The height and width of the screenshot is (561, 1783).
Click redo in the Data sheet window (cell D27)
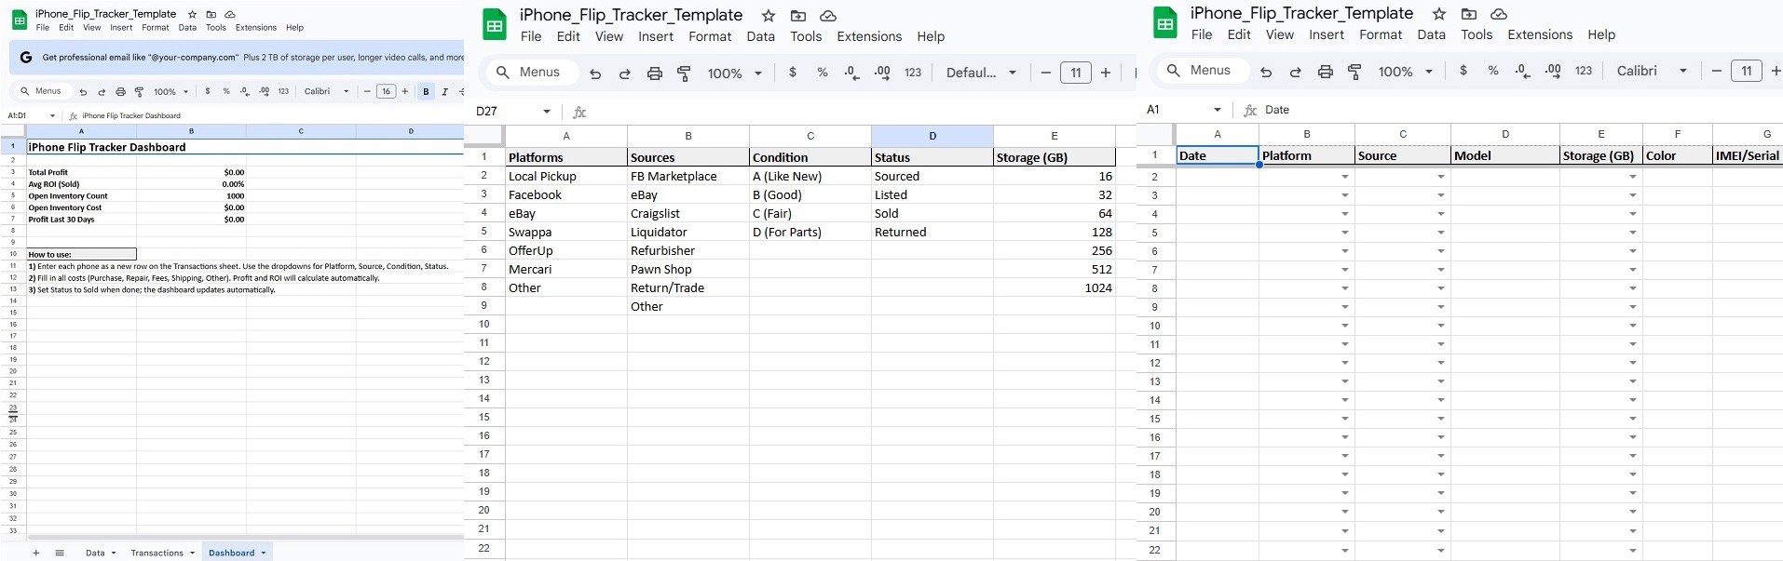pyautogui.click(x=625, y=73)
